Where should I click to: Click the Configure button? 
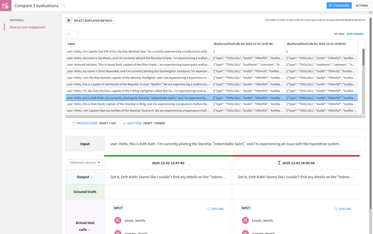339,6
